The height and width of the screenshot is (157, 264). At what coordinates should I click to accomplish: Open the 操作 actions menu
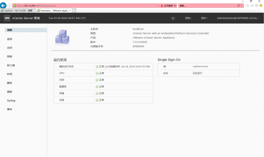point(204,18)
